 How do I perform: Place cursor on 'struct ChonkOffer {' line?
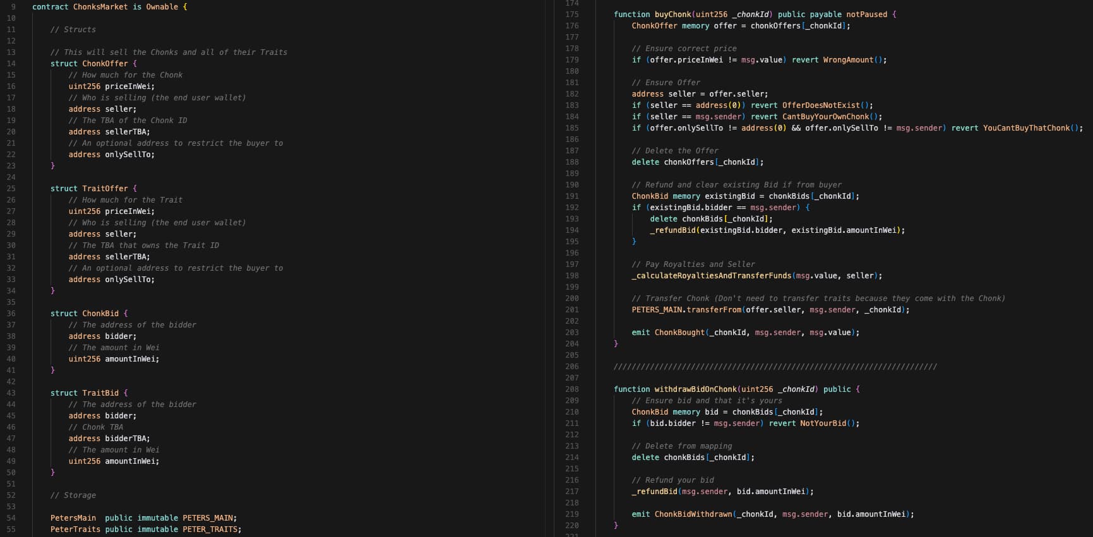[93, 64]
